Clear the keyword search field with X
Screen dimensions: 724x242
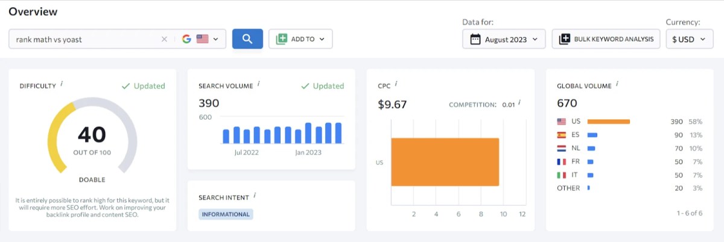coord(164,39)
